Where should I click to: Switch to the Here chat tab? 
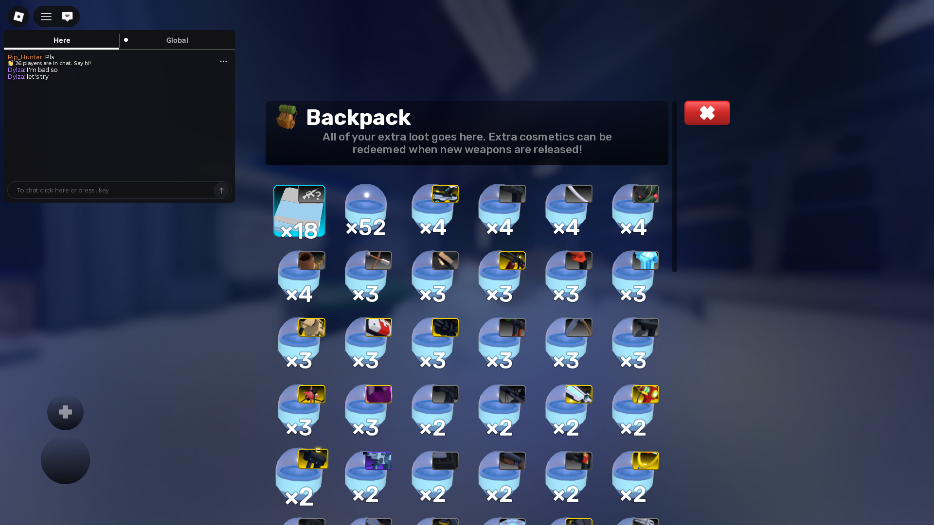tap(61, 40)
